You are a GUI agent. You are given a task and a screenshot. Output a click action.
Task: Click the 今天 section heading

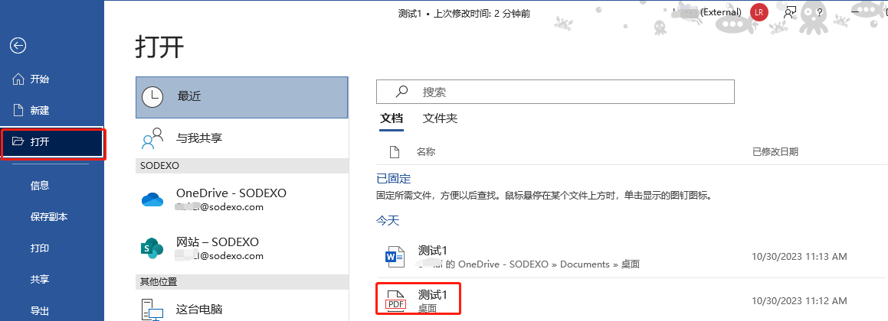click(x=388, y=220)
